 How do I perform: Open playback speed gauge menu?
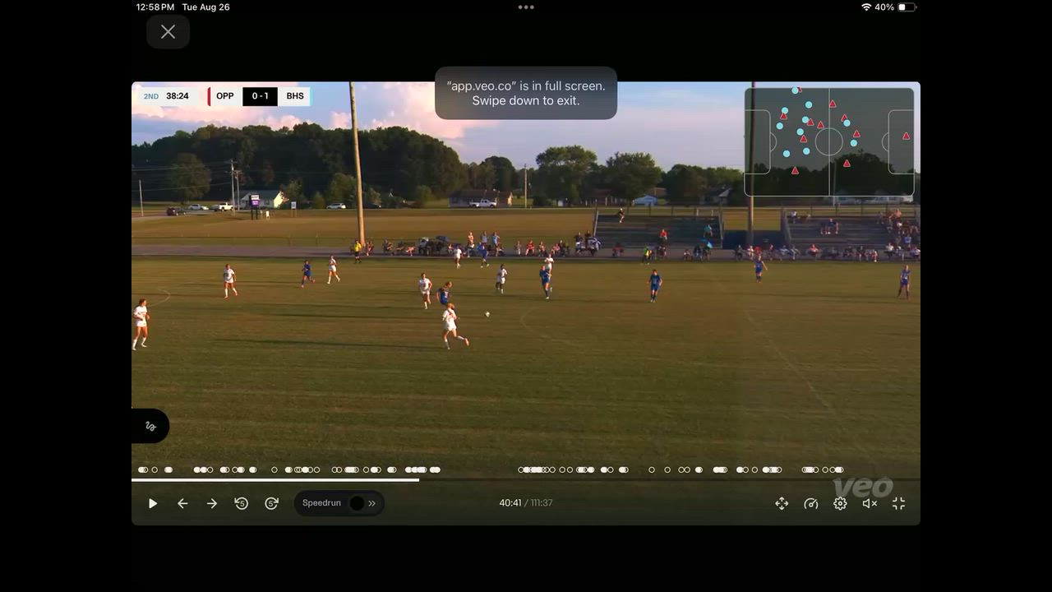[x=811, y=503]
